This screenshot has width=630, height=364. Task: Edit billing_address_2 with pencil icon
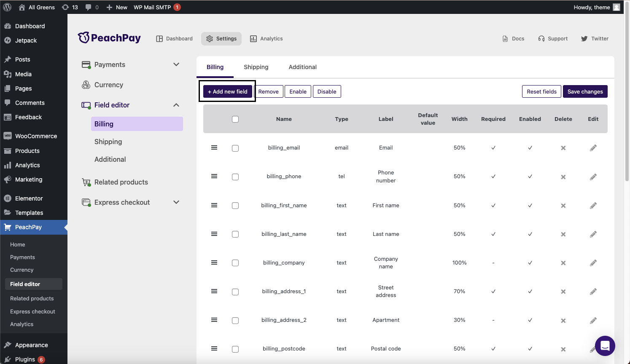coord(593,321)
